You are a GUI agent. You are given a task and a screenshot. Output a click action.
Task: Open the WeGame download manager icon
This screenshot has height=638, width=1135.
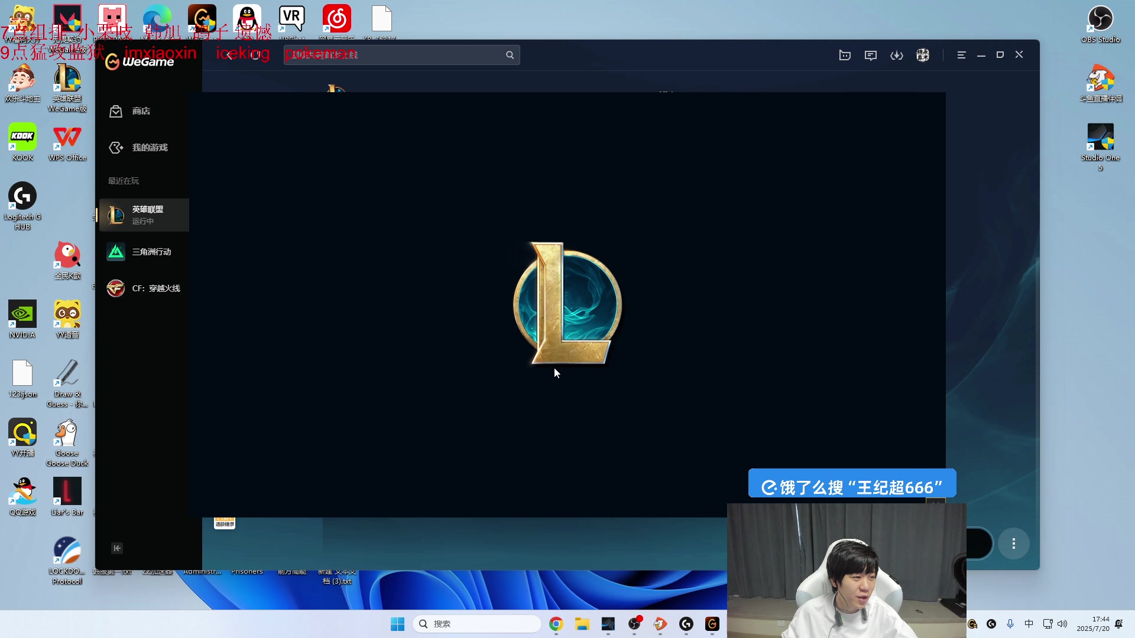(897, 55)
